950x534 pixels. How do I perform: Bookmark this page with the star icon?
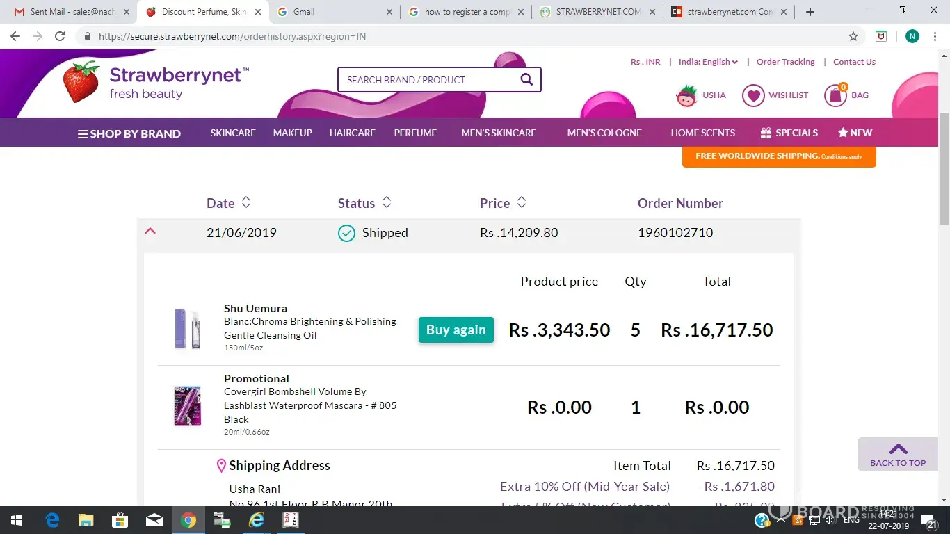point(853,36)
